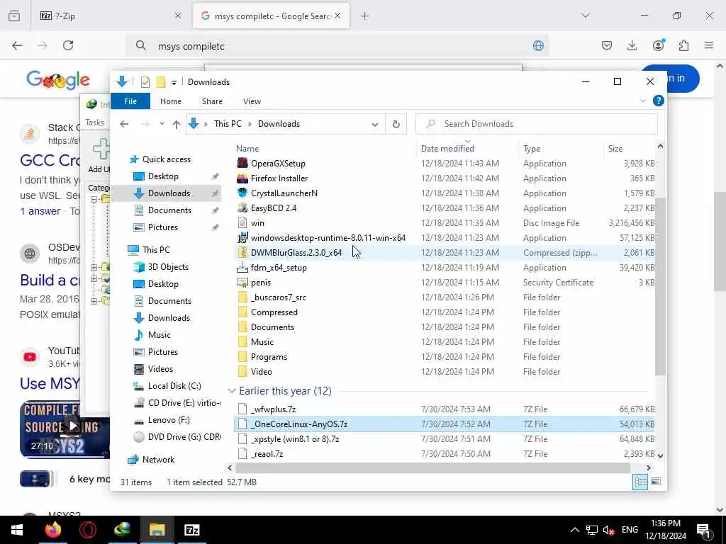Show hidden system tray icons
This screenshot has width=726, height=544.
point(574,530)
